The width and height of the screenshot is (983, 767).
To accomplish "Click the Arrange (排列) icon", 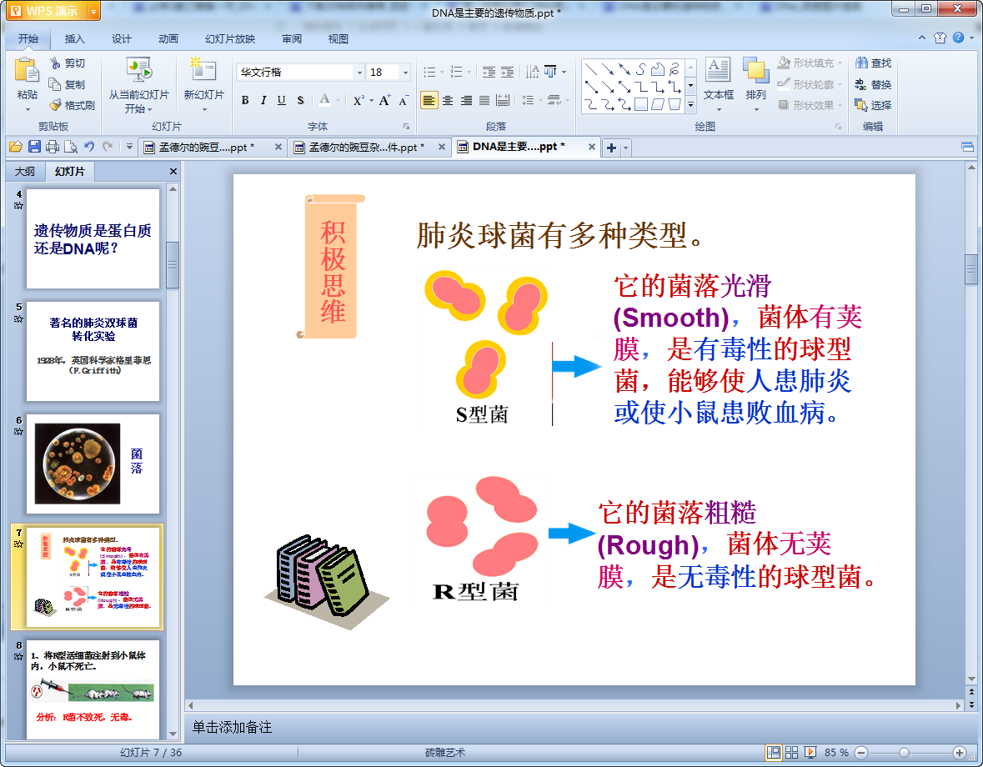I will pyautogui.click(x=755, y=69).
